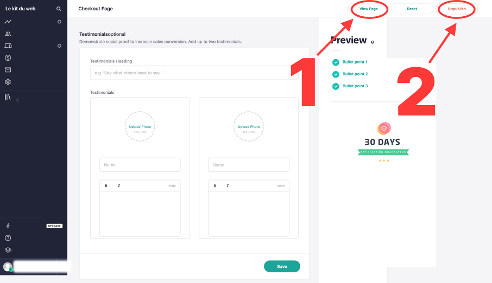Focus the first testimonial Name field
Screen dimensions: 492x283
pos(140,165)
